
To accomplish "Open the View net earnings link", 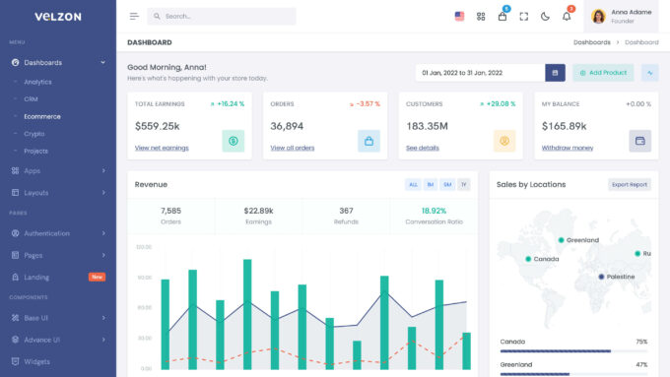I will tap(162, 148).
